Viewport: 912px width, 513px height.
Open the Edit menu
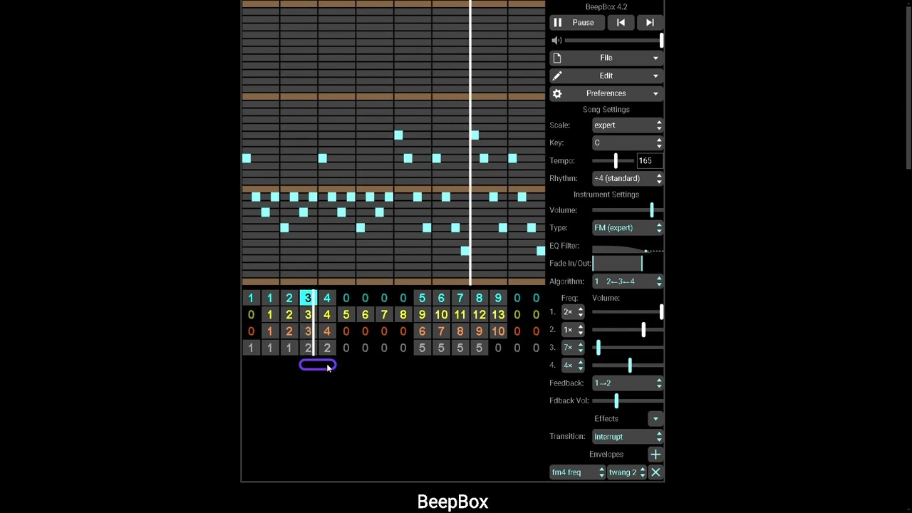pyautogui.click(x=606, y=76)
